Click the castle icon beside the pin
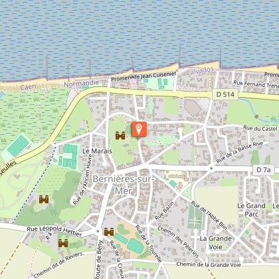 [x=120, y=136]
